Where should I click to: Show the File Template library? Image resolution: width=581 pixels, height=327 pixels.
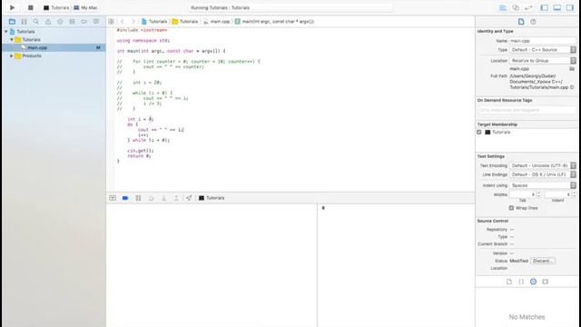coord(509,282)
